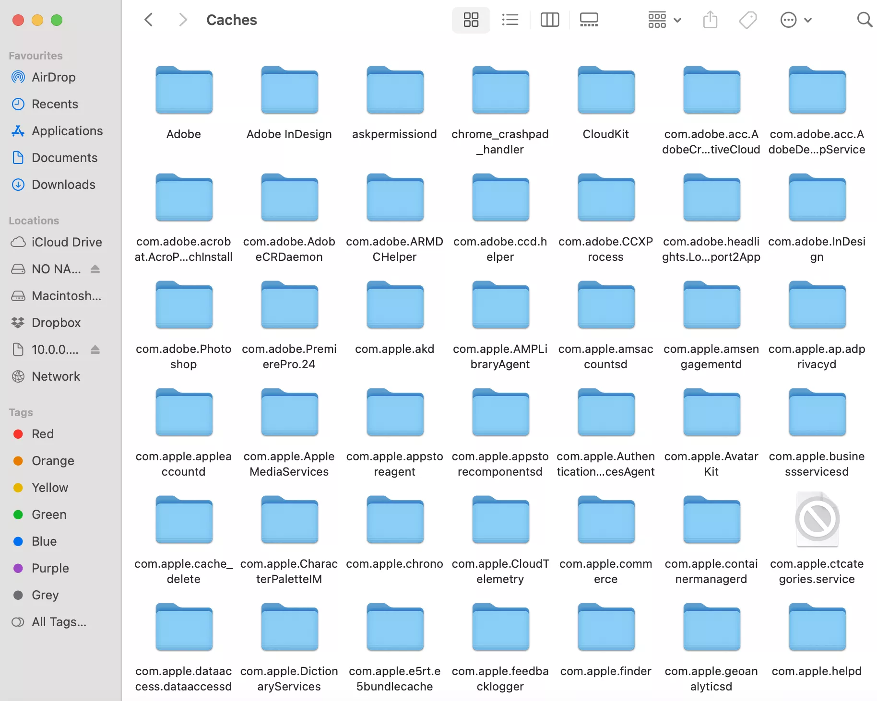The width and height of the screenshot is (877, 701).
Task: Open the Action ellipsis menu
Action: [x=796, y=20]
